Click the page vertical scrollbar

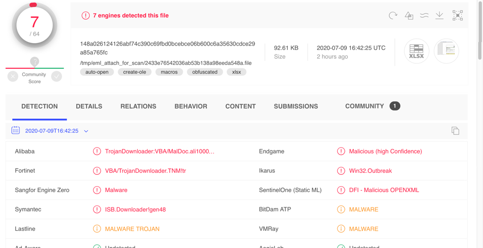[x=480, y=30]
